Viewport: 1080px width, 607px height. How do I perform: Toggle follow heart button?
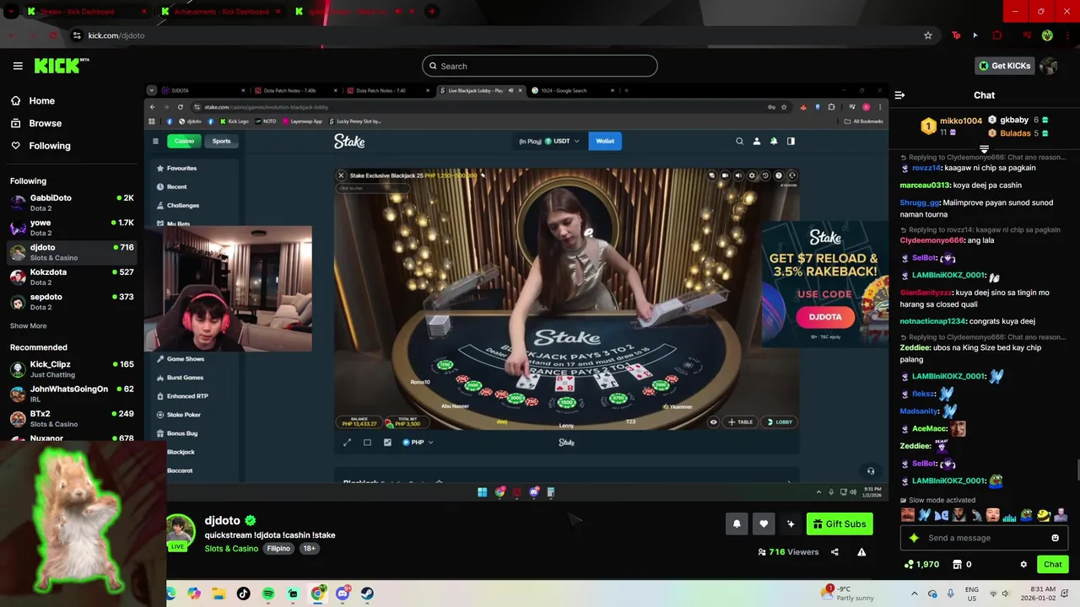tap(764, 524)
